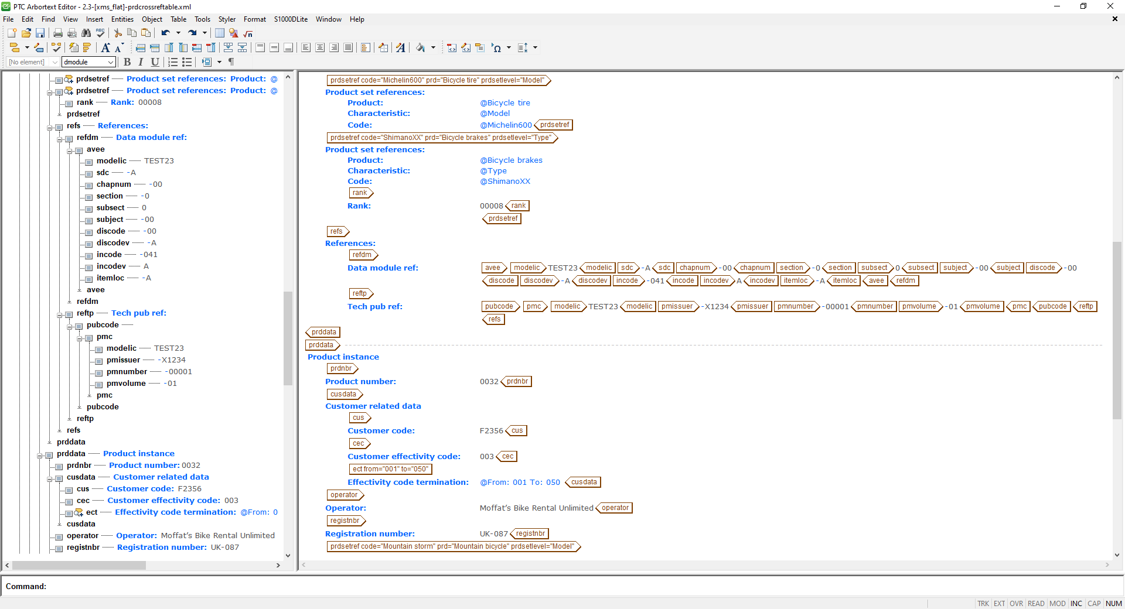Insert a table with the Insert Table icon
The height and width of the screenshot is (609, 1125).
pyautogui.click(x=220, y=33)
